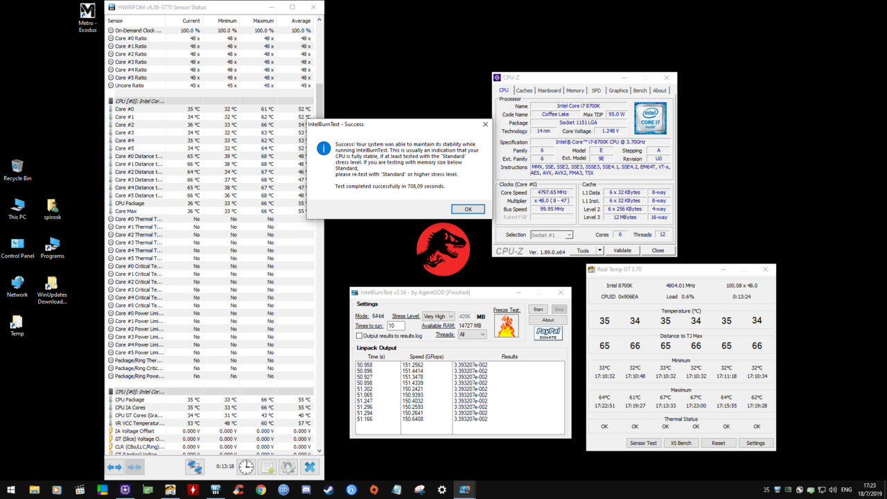Select the Recycle Bin desktop icon
Image resolution: width=887 pixels, height=499 pixels.
[17, 170]
